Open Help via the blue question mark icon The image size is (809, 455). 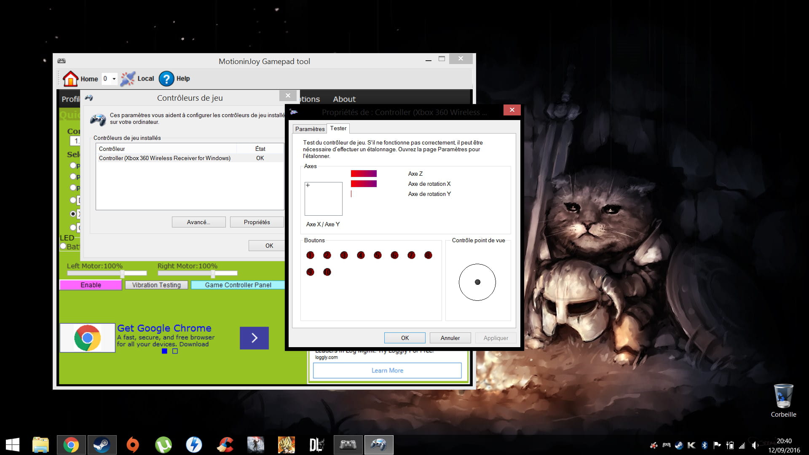[166, 78]
